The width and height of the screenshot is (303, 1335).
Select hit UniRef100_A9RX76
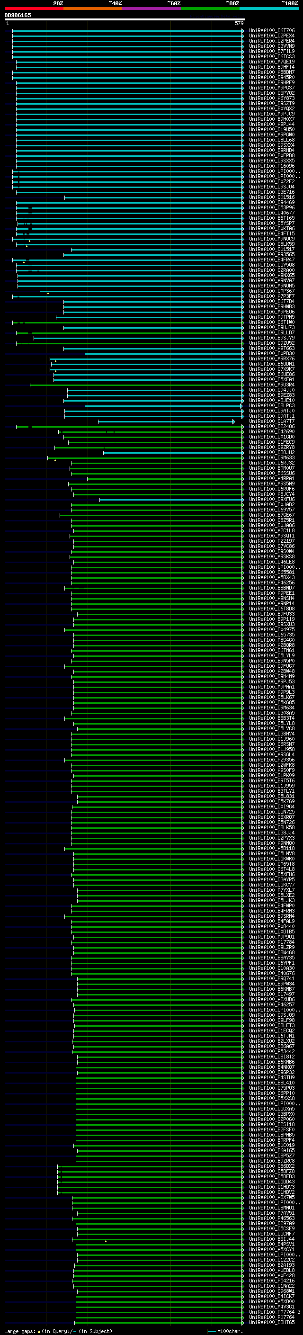(x=271, y=358)
